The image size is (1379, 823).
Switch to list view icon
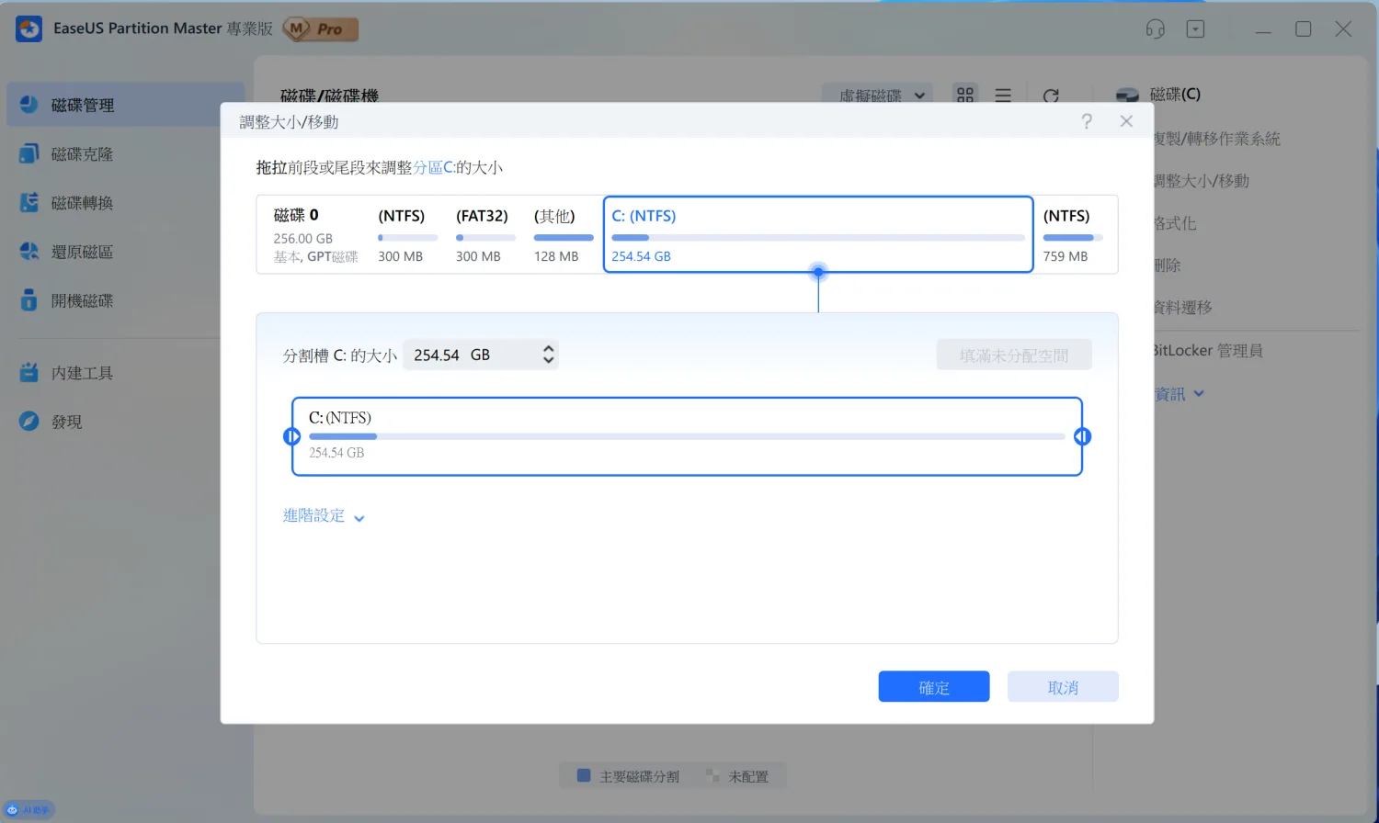pos(1003,95)
